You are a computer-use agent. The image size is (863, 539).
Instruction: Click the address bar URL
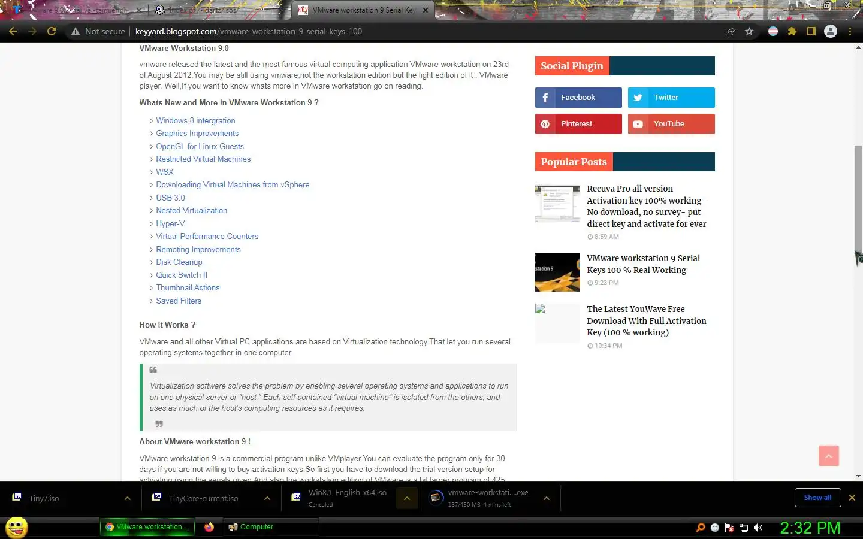(249, 31)
